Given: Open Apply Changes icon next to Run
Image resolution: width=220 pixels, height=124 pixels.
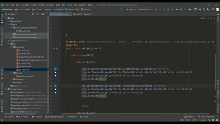Looking at the screenshot, I should (159, 9).
